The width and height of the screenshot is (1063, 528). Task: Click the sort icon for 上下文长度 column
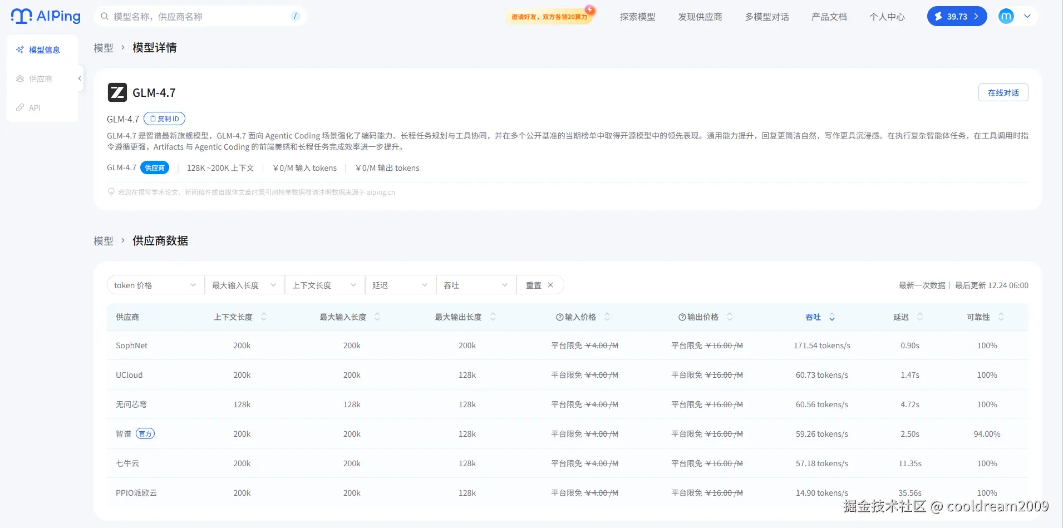[x=264, y=317]
